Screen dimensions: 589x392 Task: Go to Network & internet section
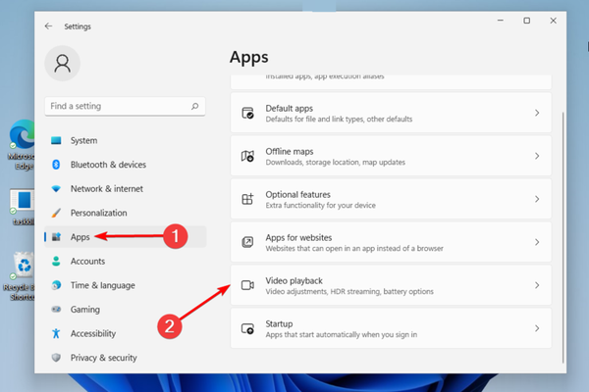tap(106, 188)
